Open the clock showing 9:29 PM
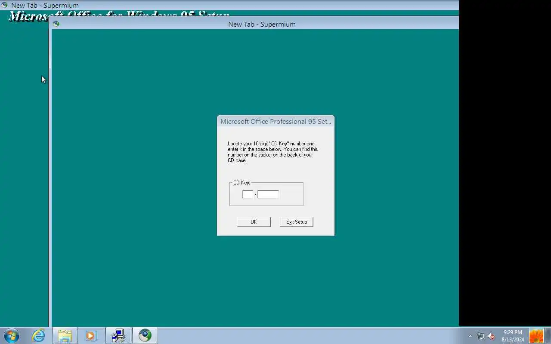The height and width of the screenshot is (344, 551). coord(513,336)
